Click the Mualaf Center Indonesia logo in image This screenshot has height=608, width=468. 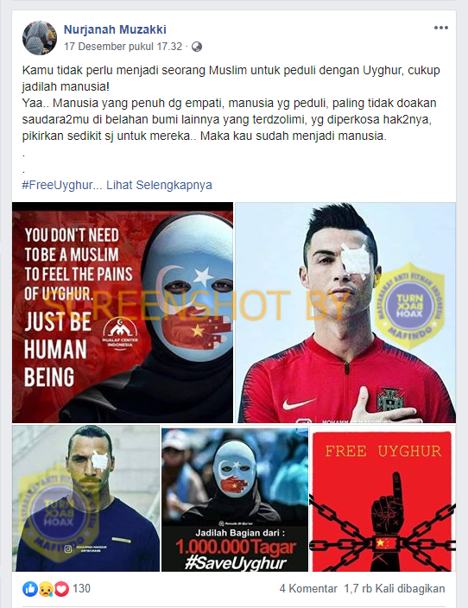(120, 333)
